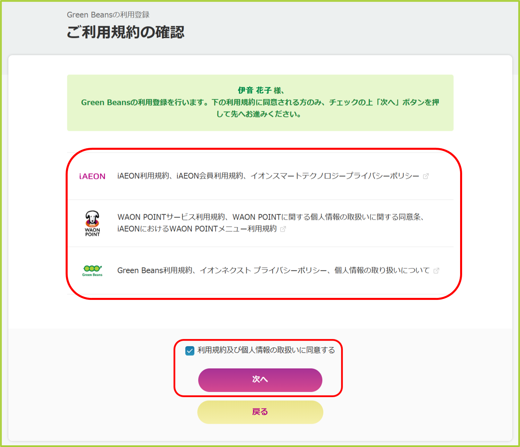
Task: Open external link icon in Green Beans row
Action: pyautogui.click(x=436, y=271)
